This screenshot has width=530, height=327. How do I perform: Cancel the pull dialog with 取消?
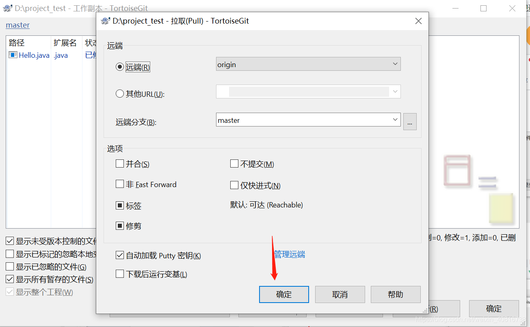pyautogui.click(x=340, y=294)
